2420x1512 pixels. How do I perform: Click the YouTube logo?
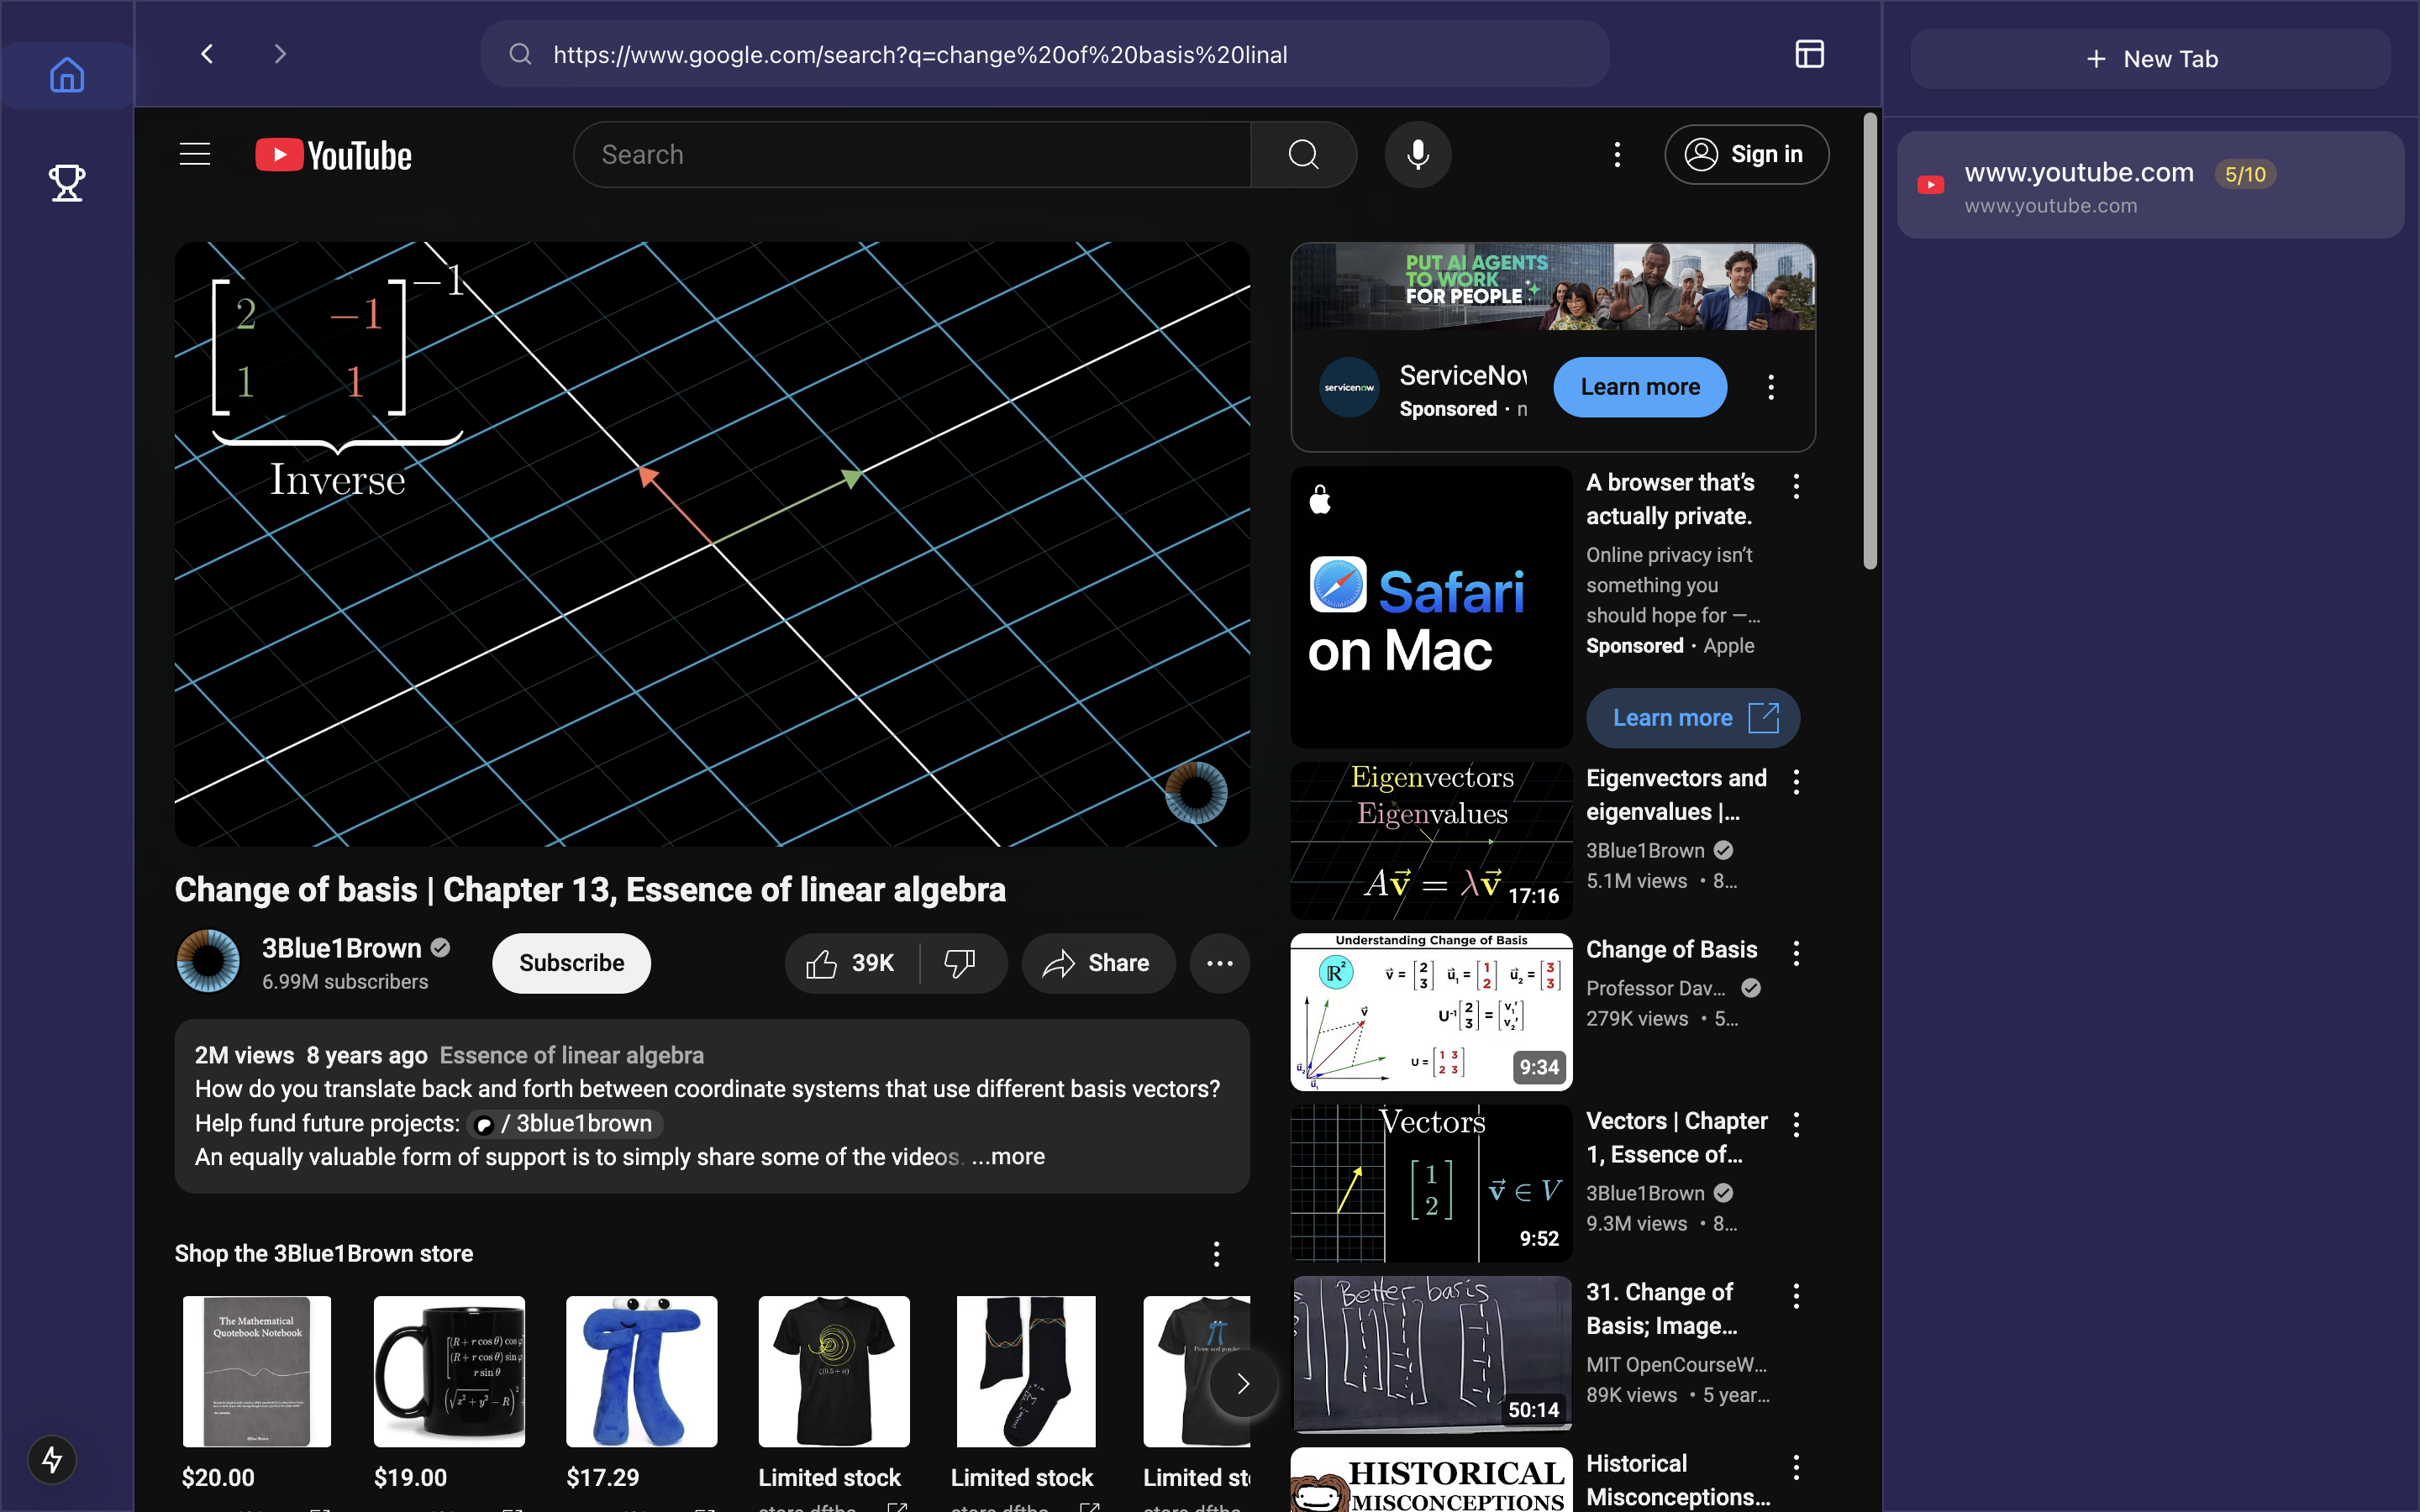(334, 155)
